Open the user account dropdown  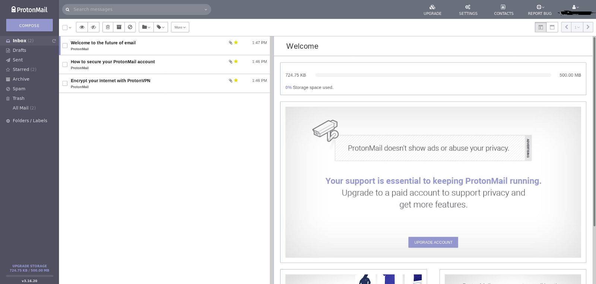(576, 7)
